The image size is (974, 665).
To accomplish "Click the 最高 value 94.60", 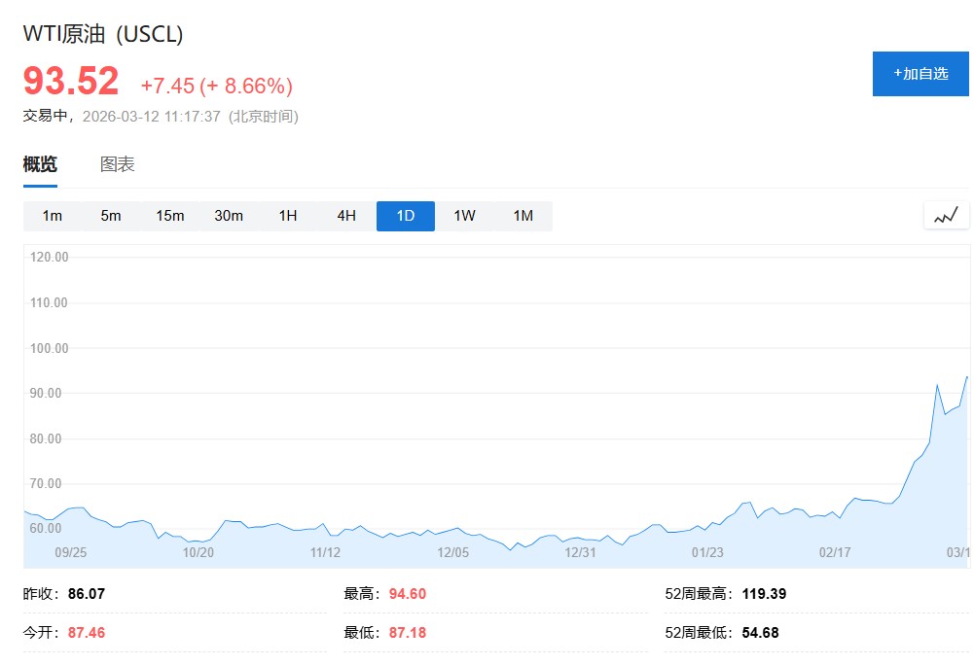I will pos(408,594).
